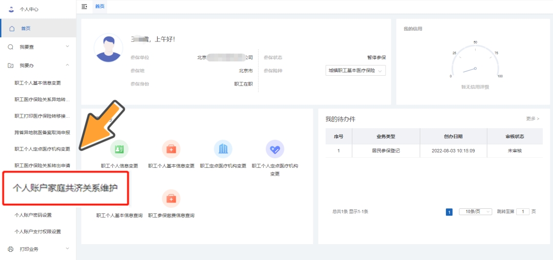This screenshot has height=260, width=553.
Task: Click the sidebar collapse hamburger icon
Action: pyautogui.click(x=84, y=6)
